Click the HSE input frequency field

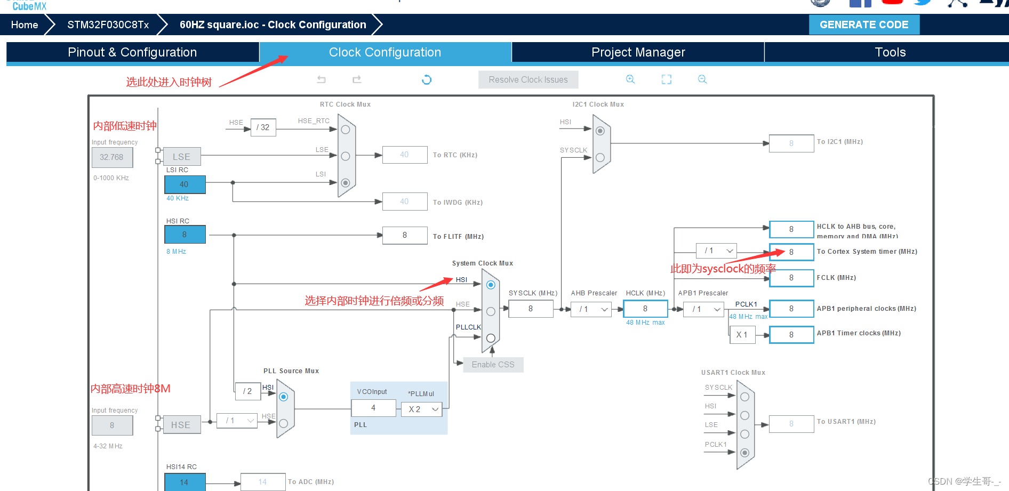pos(112,425)
